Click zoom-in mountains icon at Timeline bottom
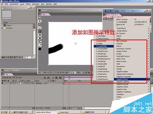This screenshot has width=153, height=114. (80, 108)
